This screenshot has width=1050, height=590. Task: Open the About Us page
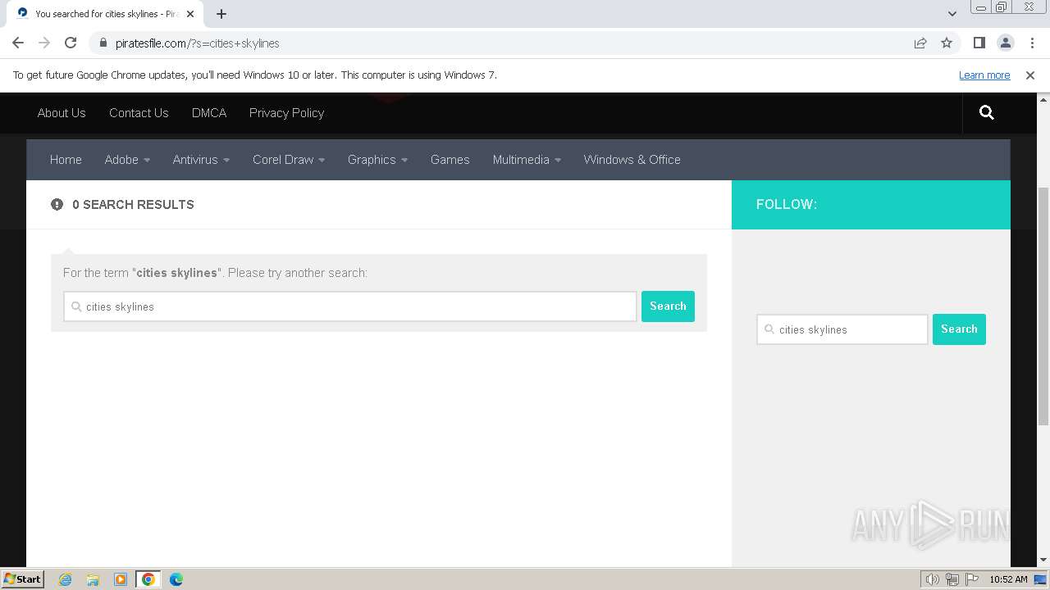click(x=62, y=113)
